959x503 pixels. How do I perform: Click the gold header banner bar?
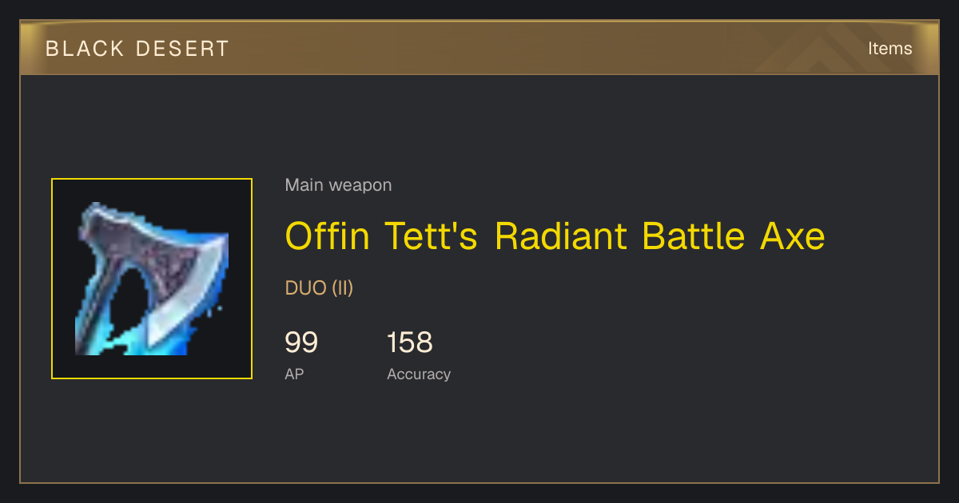click(x=479, y=48)
